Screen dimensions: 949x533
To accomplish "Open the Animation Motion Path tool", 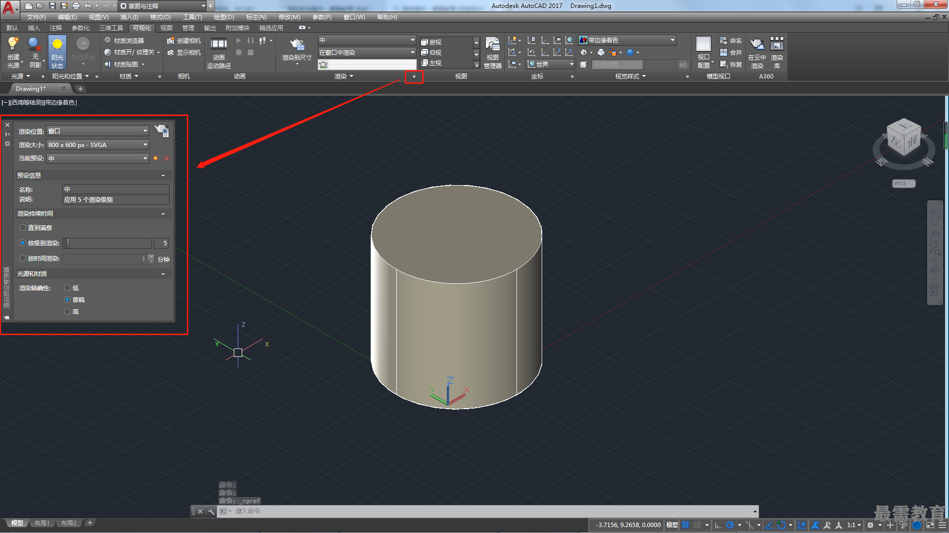I will 218,52.
